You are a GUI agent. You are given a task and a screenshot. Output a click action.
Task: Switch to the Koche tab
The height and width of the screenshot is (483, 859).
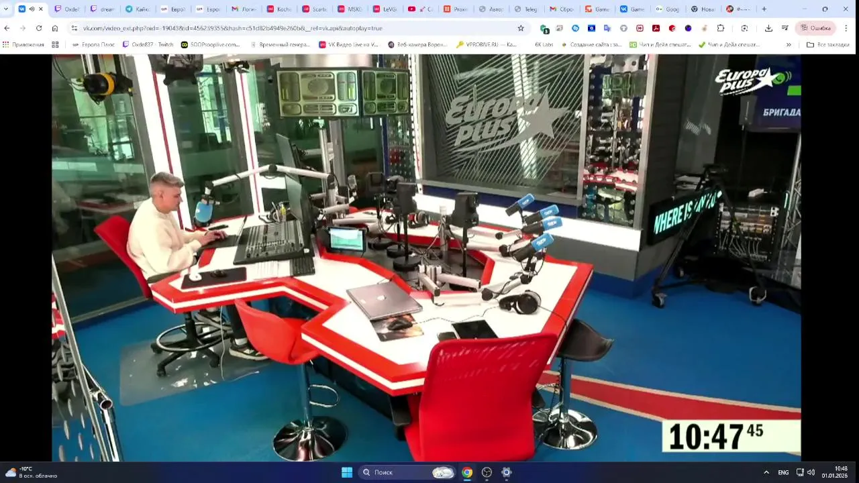point(279,9)
